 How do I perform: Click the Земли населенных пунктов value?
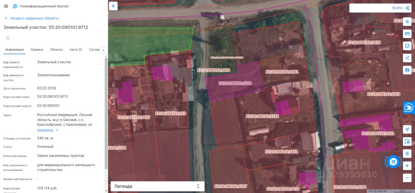61,156
